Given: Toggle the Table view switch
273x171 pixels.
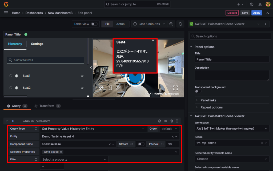Looking at the screenshot, I should (x=94, y=24).
